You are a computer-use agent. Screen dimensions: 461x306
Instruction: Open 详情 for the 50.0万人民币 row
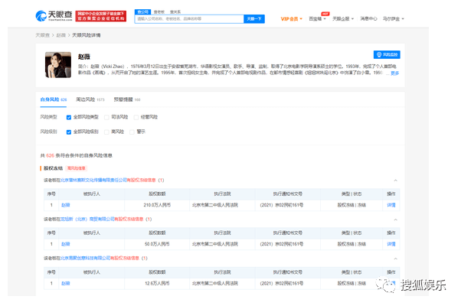pyautogui.click(x=391, y=244)
